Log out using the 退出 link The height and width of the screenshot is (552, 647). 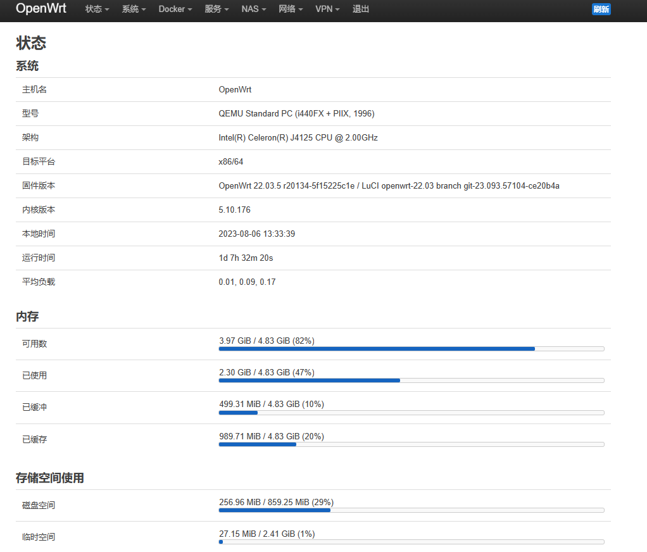(x=361, y=9)
